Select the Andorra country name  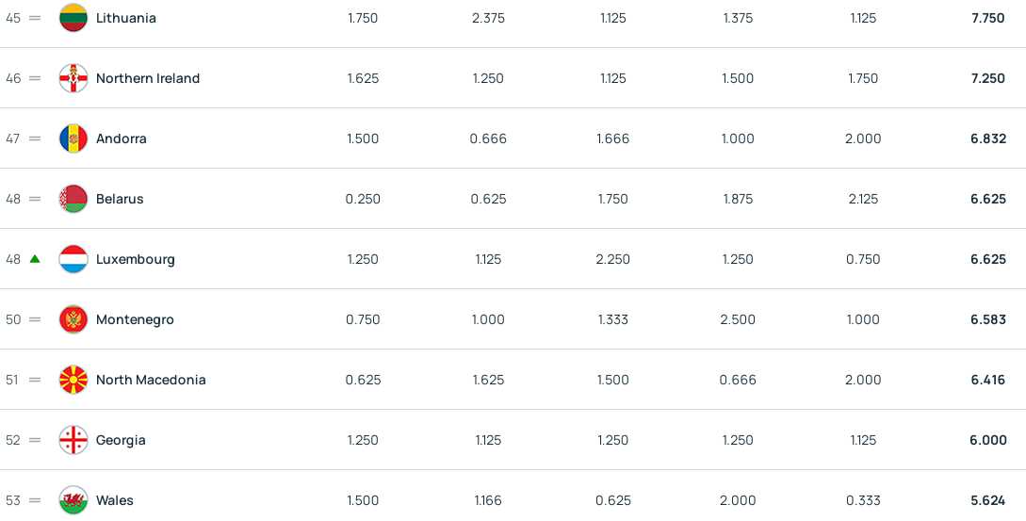click(121, 138)
